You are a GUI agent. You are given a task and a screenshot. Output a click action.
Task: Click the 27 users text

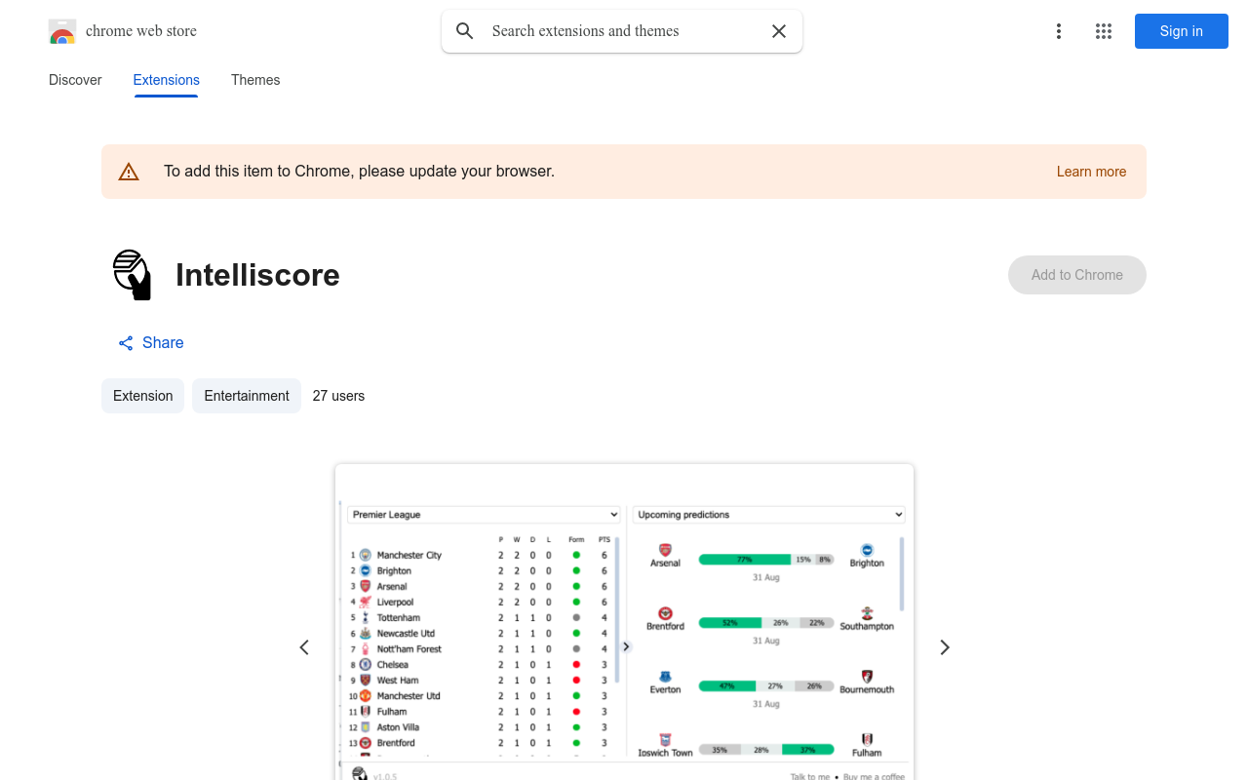pyautogui.click(x=338, y=396)
